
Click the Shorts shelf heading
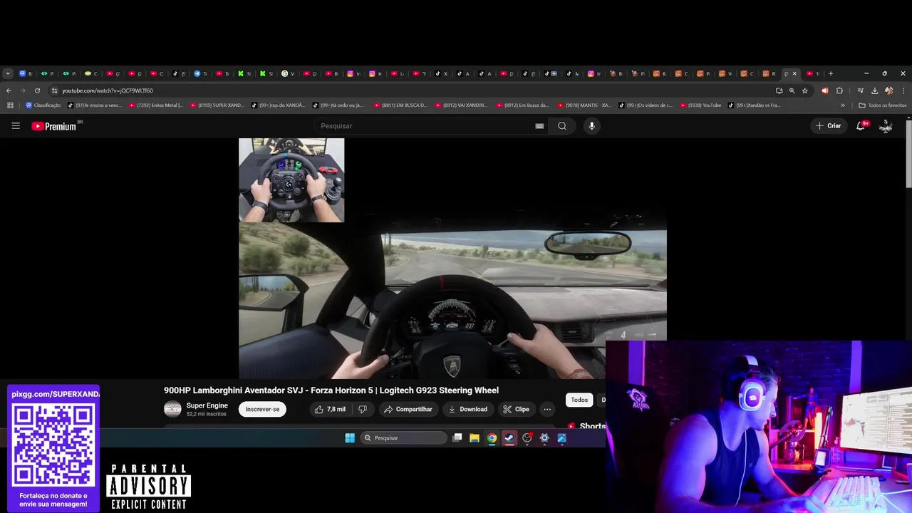592,426
